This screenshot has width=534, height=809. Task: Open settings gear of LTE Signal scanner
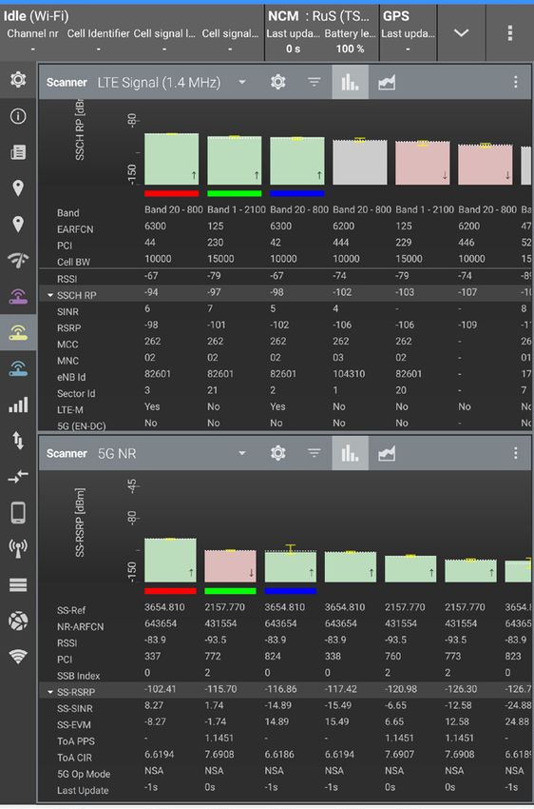(x=278, y=82)
